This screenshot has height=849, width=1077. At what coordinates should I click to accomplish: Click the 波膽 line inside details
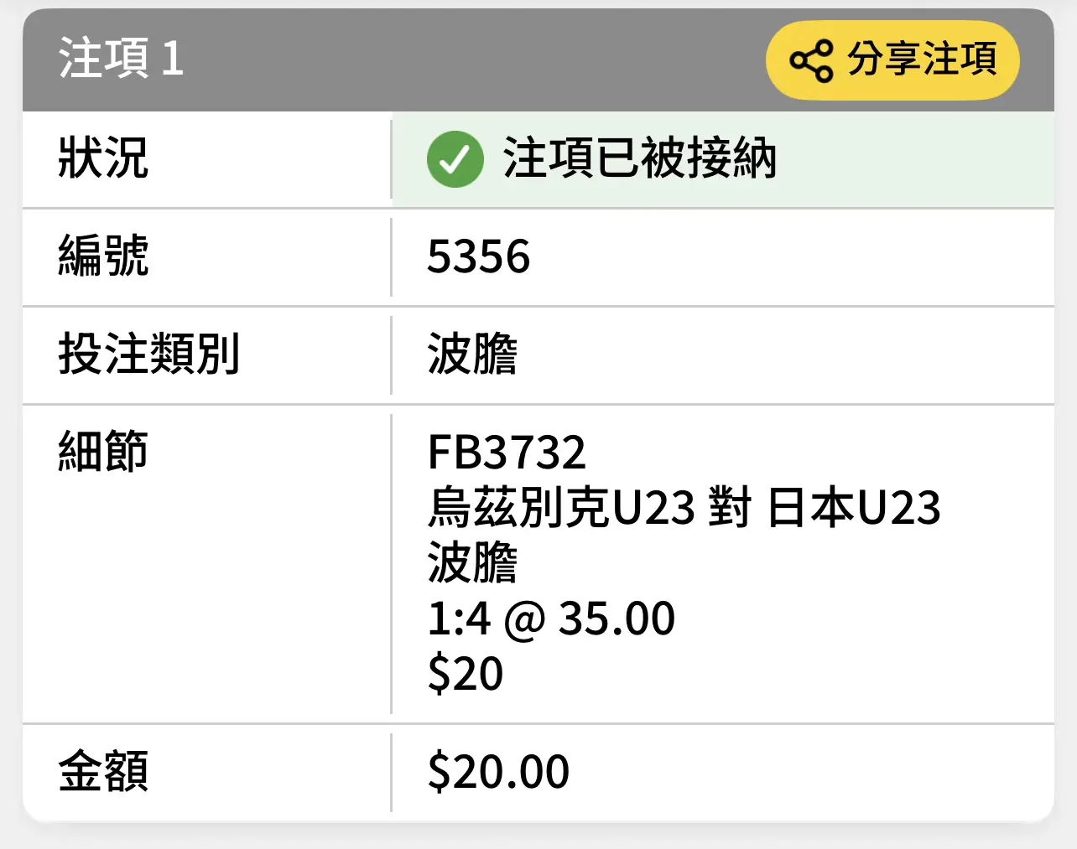point(472,562)
